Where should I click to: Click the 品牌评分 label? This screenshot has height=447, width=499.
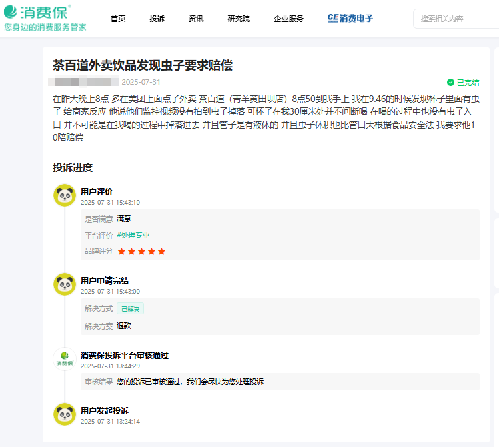click(99, 251)
